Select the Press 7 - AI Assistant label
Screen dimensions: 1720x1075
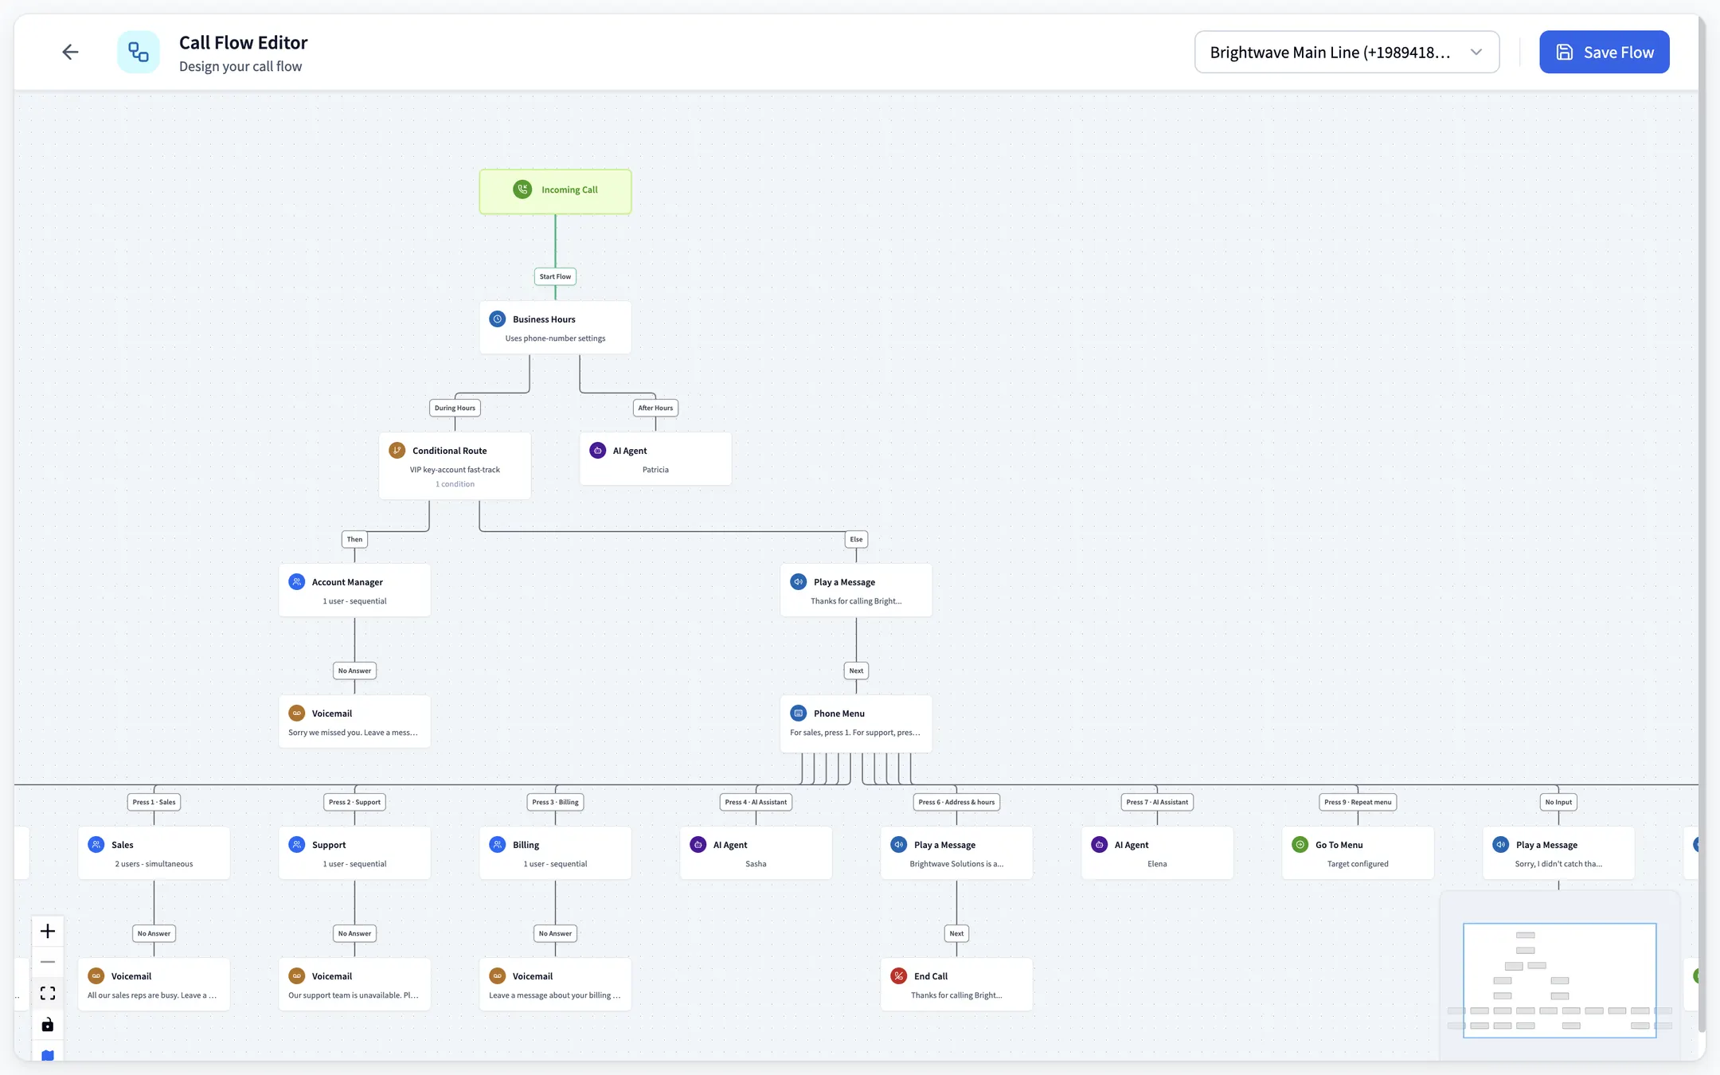[1157, 803]
